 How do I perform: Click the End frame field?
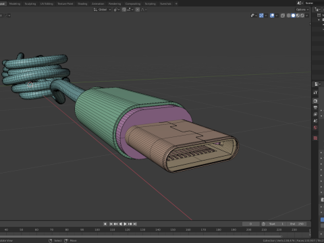click(296, 224)
